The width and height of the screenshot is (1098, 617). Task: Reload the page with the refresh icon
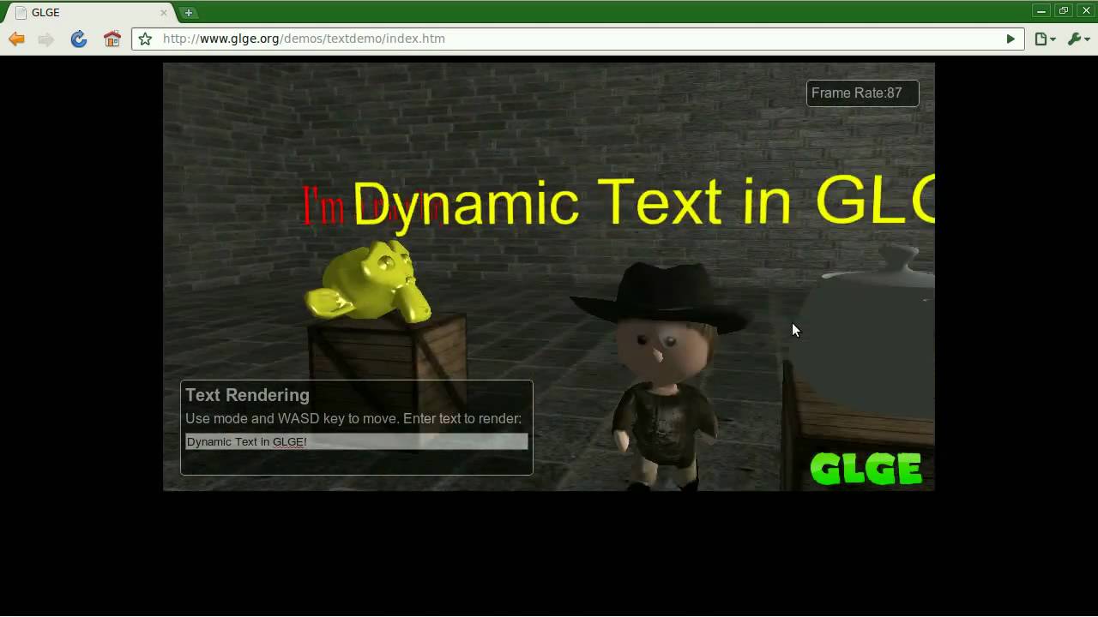[x=79, y=39]
